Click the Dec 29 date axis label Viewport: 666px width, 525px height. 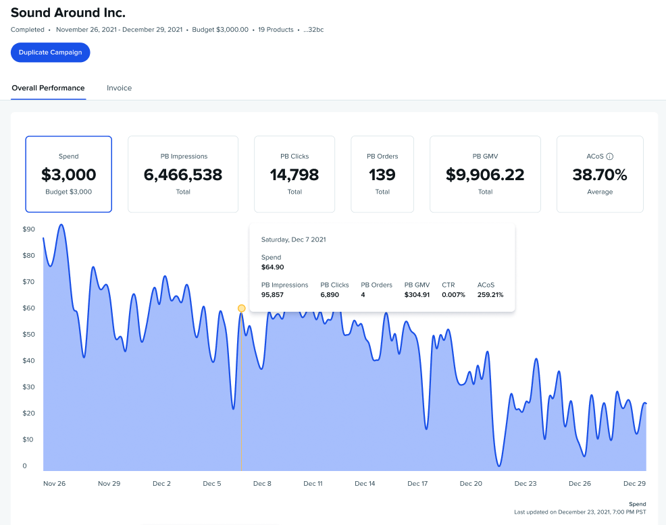click(x=634, y=484)
